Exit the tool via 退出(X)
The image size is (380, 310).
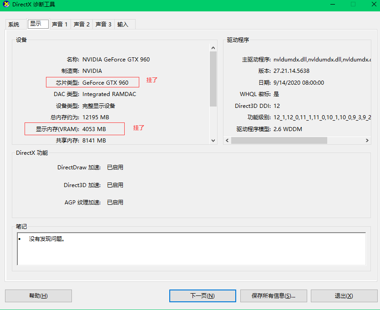(x=344, y=296)
